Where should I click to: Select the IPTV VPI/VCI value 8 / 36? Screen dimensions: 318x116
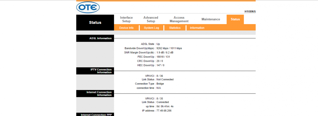tap(160, 76)
